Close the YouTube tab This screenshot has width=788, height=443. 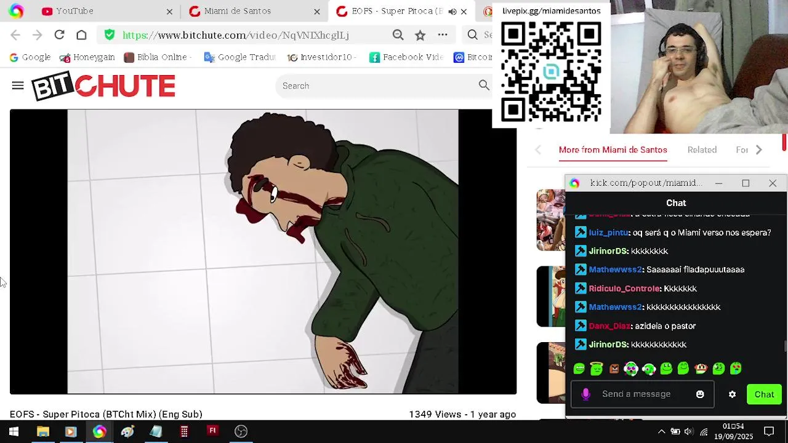(169, 11)
